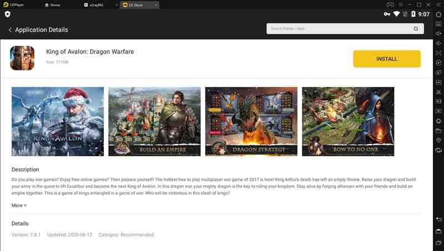Click the install APK sidebar icon
This screenshot has height=251, width=444.
pos(438,82)
